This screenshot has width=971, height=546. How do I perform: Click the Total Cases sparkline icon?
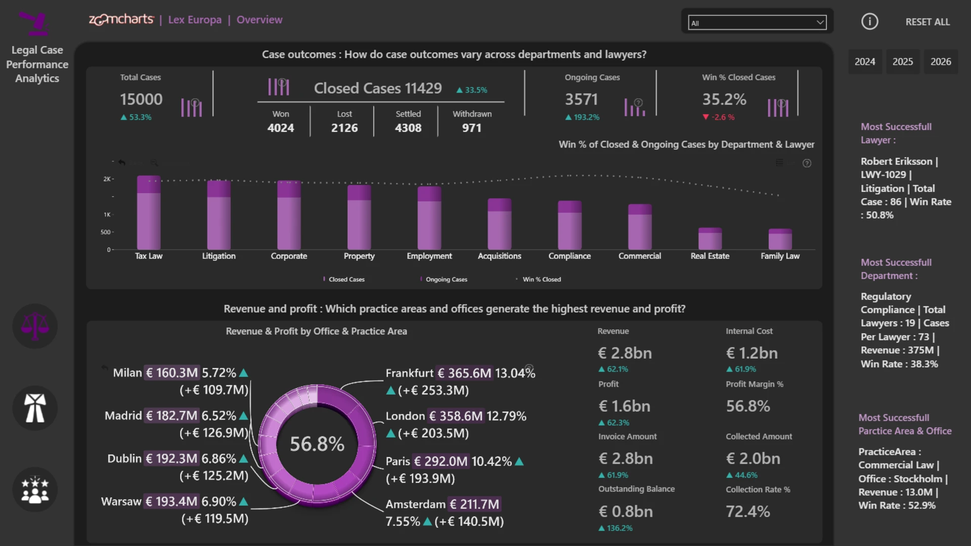[192, 108]
